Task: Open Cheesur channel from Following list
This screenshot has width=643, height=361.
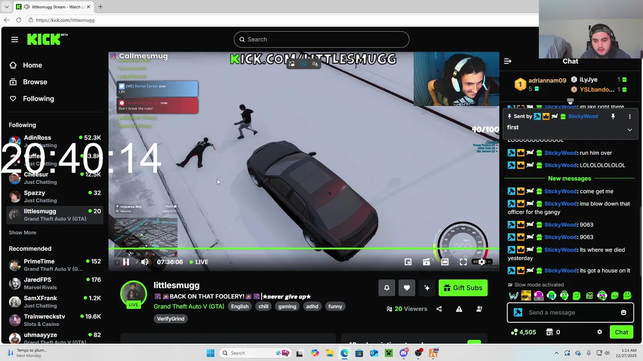Action: 55,178
